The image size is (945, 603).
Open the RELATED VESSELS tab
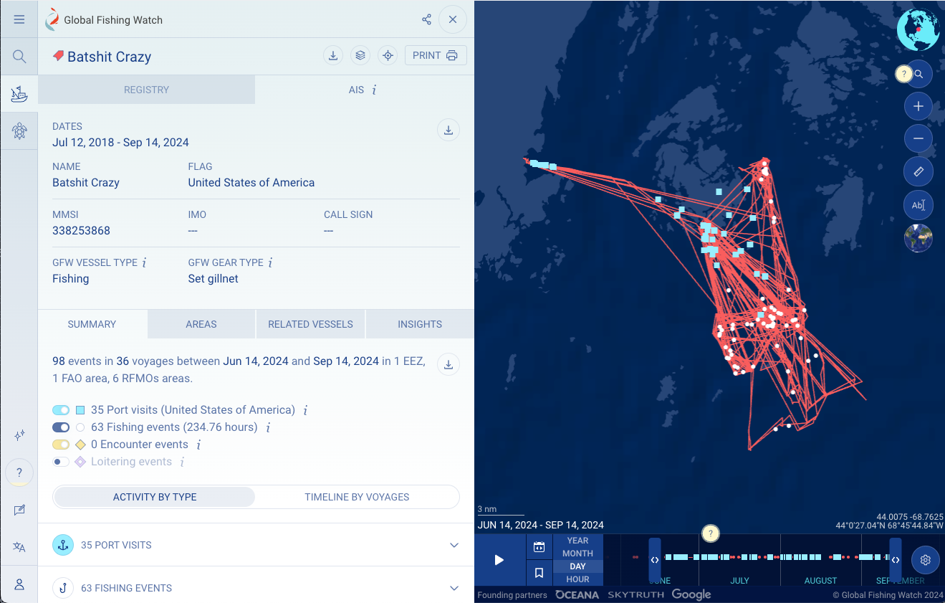310,324
